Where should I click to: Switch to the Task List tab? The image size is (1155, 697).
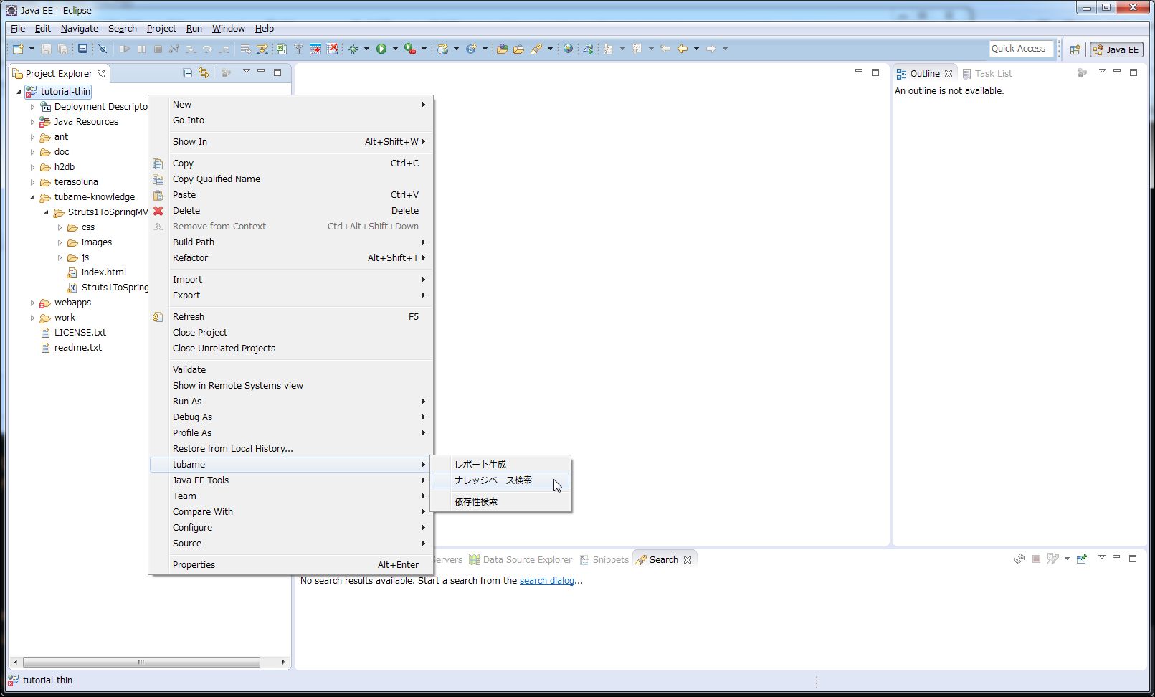click(987, 74)
